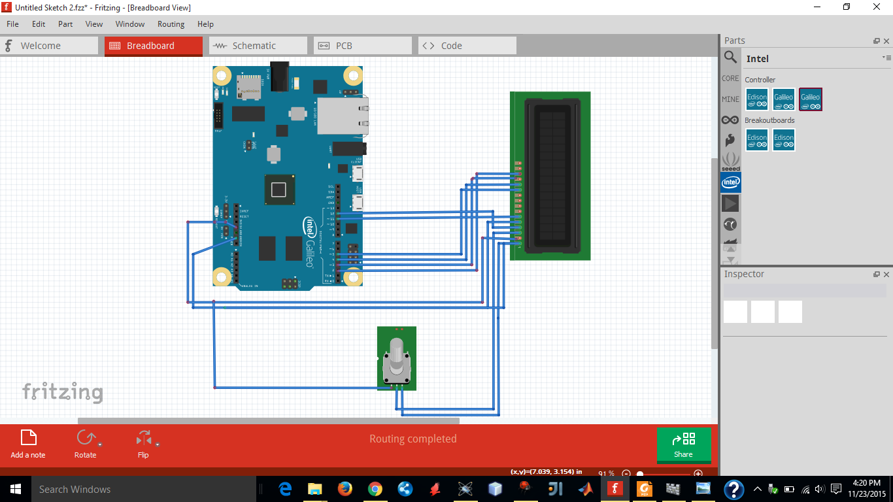Open the File menu

(x=12, y=24)
